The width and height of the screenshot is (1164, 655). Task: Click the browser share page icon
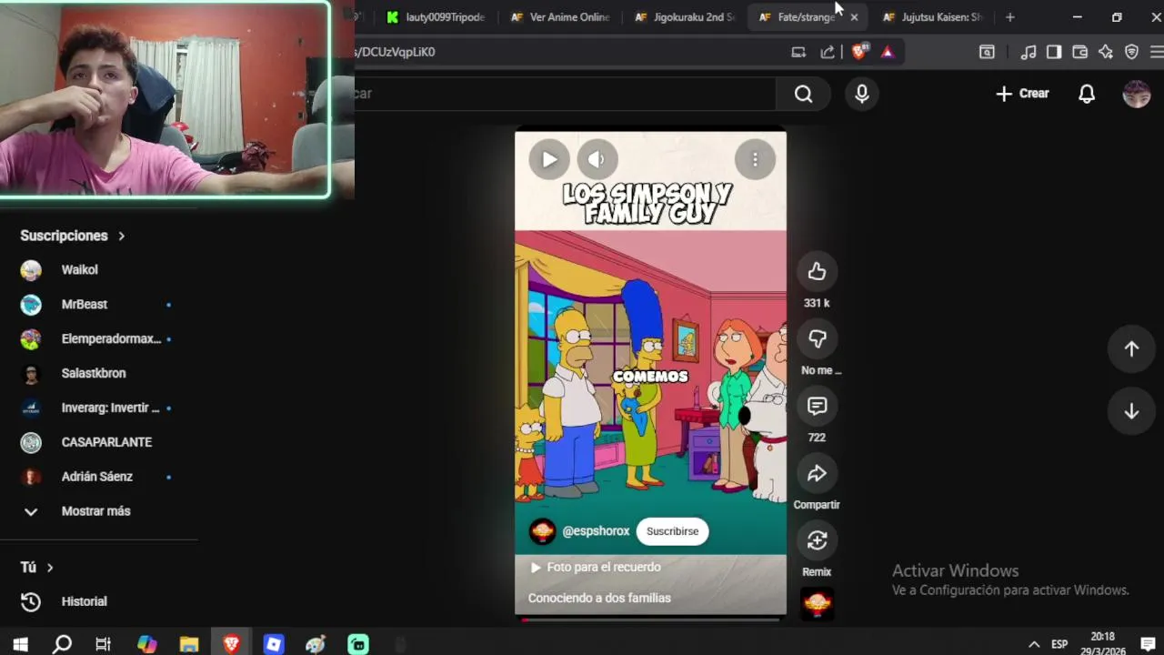coord(828,52)
